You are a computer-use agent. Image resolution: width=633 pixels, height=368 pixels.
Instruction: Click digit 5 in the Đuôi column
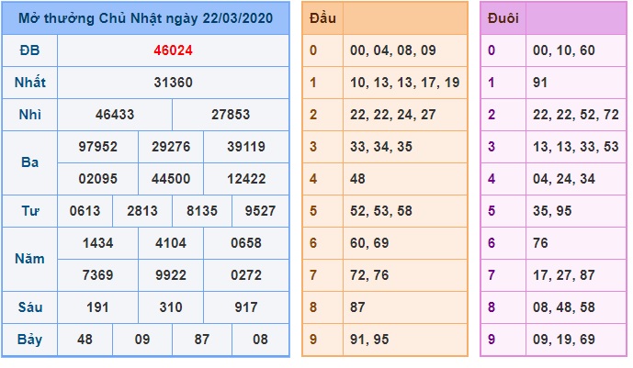pyautogui.click(x=492, y=211)
